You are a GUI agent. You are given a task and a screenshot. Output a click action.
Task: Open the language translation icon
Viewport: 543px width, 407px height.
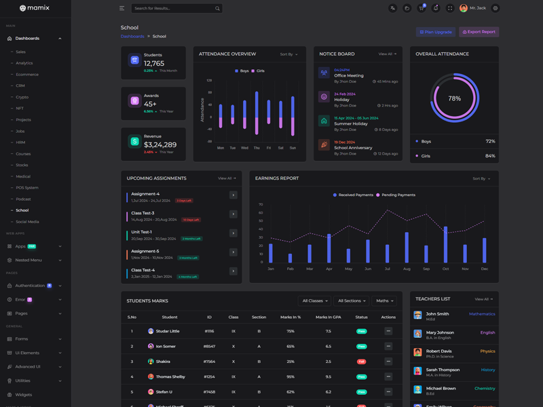[392, 8]
